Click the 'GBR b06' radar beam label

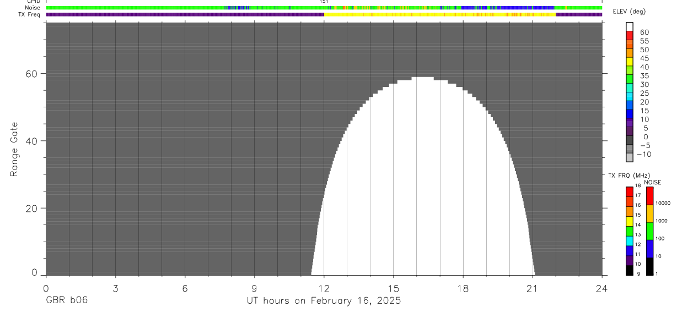tap(66, 300)
